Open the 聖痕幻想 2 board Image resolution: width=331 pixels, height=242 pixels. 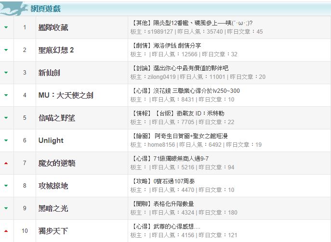[x=56, y=51]
